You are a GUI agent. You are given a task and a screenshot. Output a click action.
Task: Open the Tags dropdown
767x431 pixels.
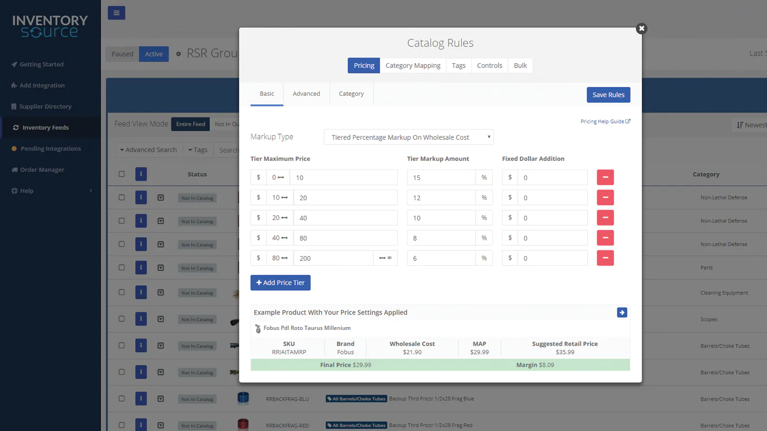point(198,149)
